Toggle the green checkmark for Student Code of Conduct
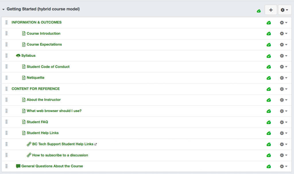This screenshot has height=174, width=294. coord(269,67)
